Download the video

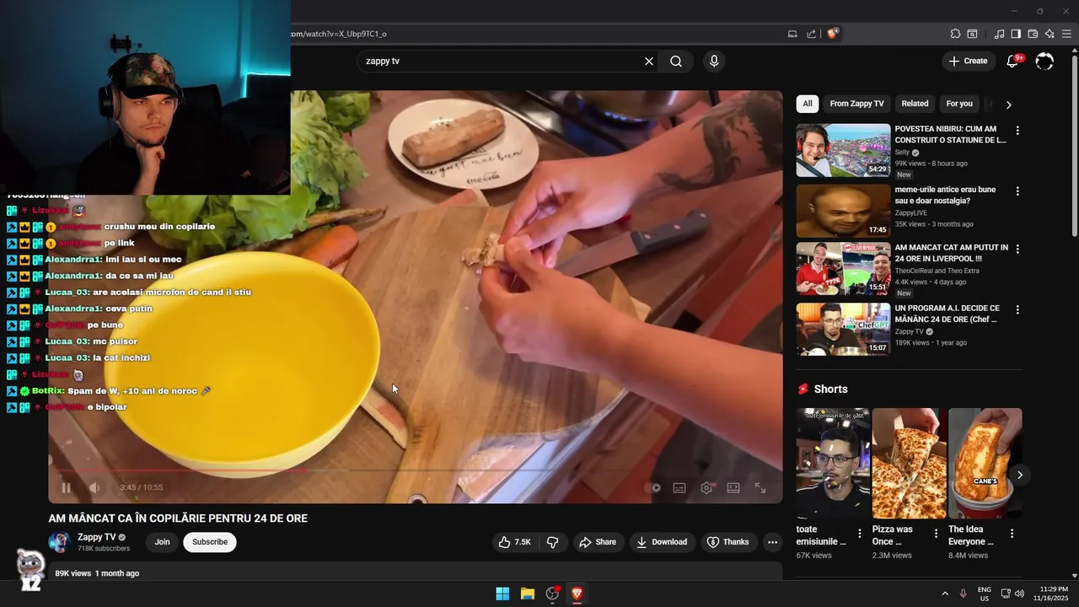662,542
